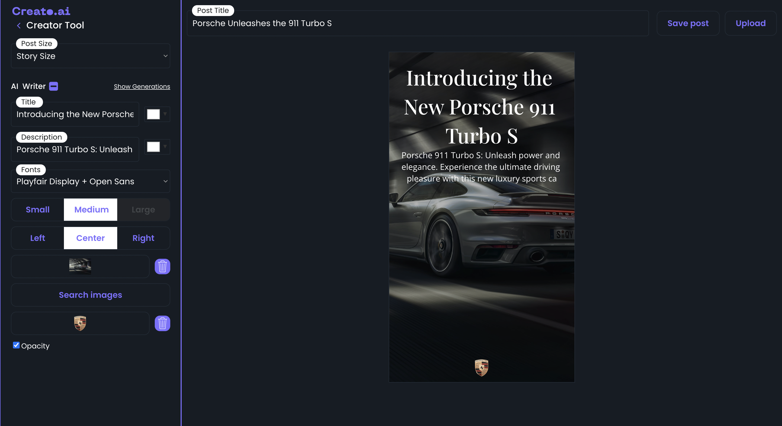
Task: Open the Show Generations link
Action: coord(142,86)
